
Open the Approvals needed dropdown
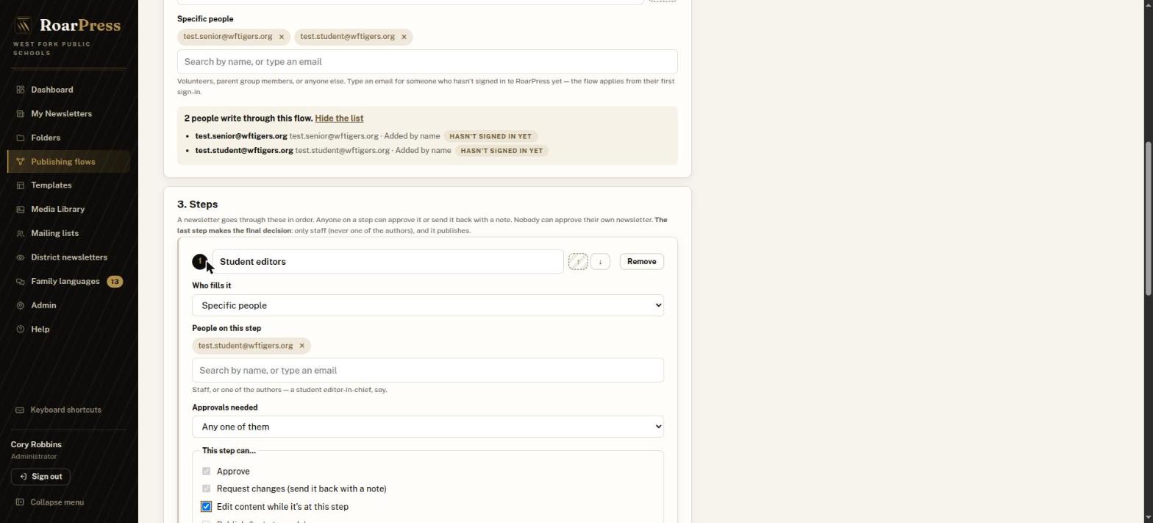pyautogui.click(x=428, y=427)
